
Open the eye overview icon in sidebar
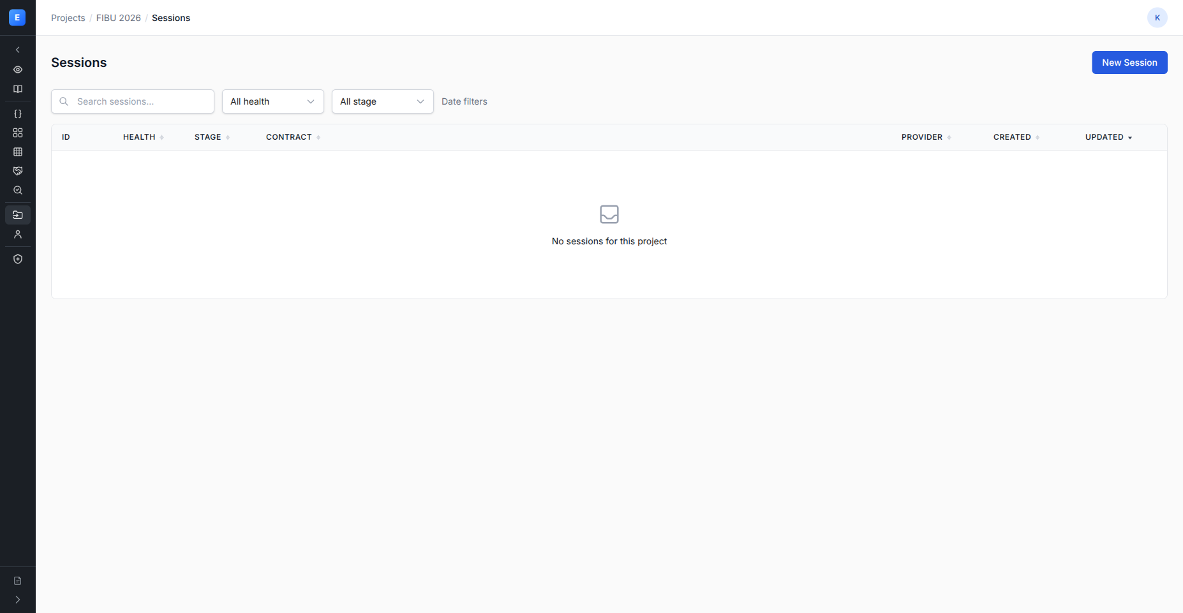click(x=18, y=70)
